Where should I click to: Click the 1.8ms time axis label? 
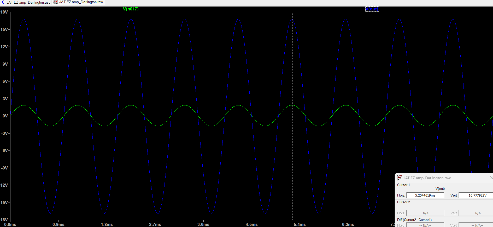pyautogui.click(x=107, y=224)
